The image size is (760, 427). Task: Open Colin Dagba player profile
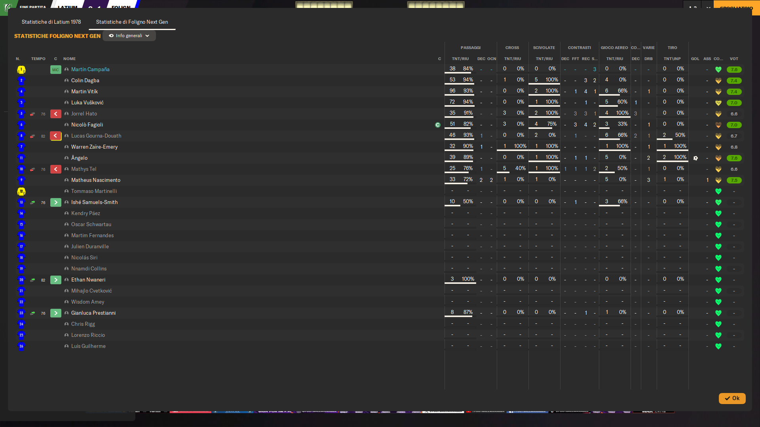pyautogui.click(x=85, y=81)
